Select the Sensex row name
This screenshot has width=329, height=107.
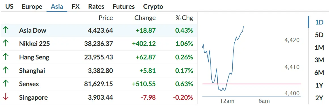[29, 84]
